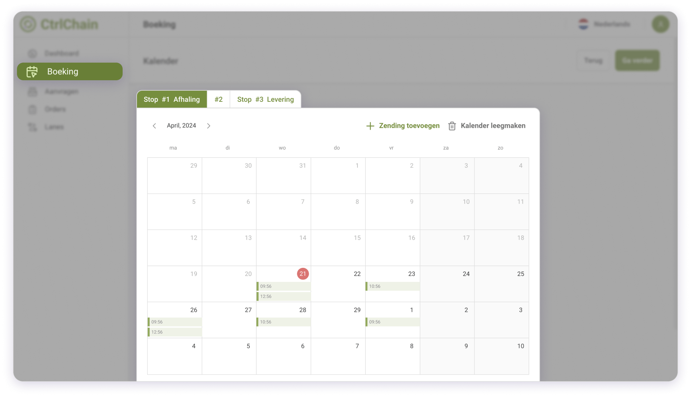Open the Stop #3 Levering tab
The height and width of the screenshot is (397, 691).
pyautogui.click(x=265, y=99)
